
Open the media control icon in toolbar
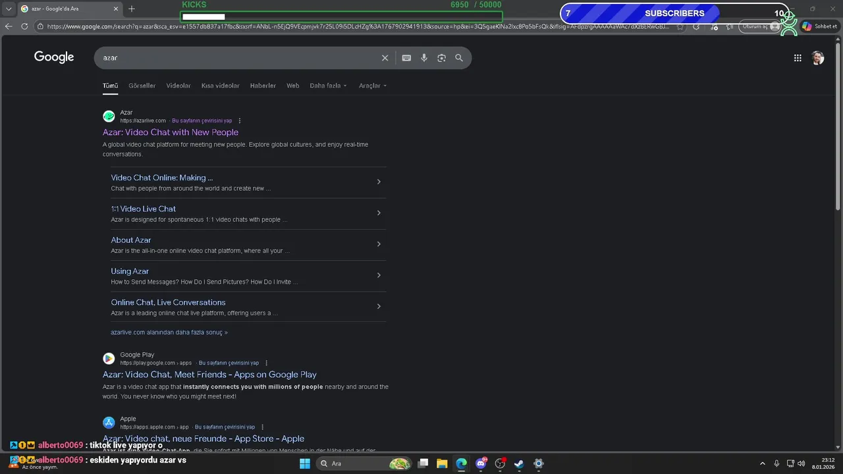point(715,26)
